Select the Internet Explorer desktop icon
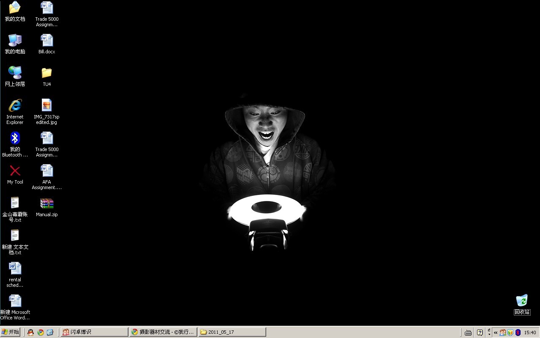Viewport: 540px width, 338px height. (x=15, y=106)
